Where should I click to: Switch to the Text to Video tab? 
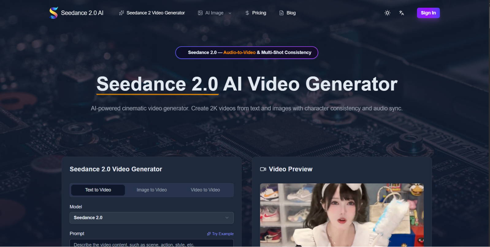tap(98, 190)
